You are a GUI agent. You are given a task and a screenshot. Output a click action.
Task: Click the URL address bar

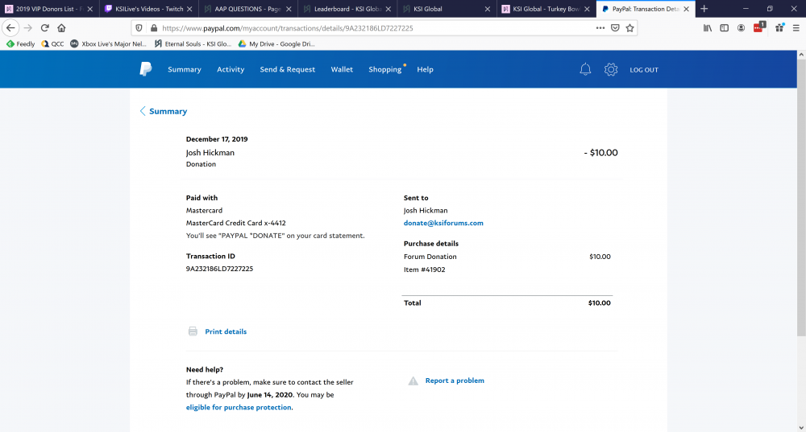pyautogui.click(x=363, y=27)
